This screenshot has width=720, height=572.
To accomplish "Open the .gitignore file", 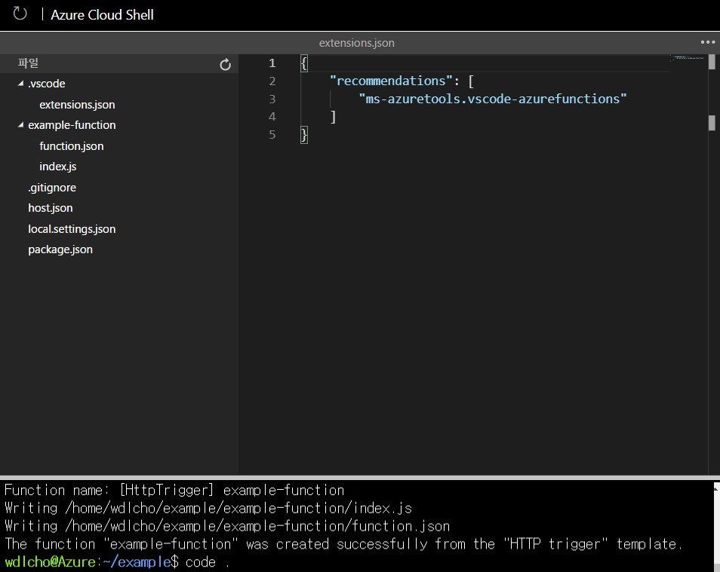I will [52, 188].
